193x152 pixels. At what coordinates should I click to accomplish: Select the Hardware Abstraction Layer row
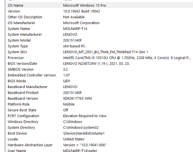tap(100, 145)
